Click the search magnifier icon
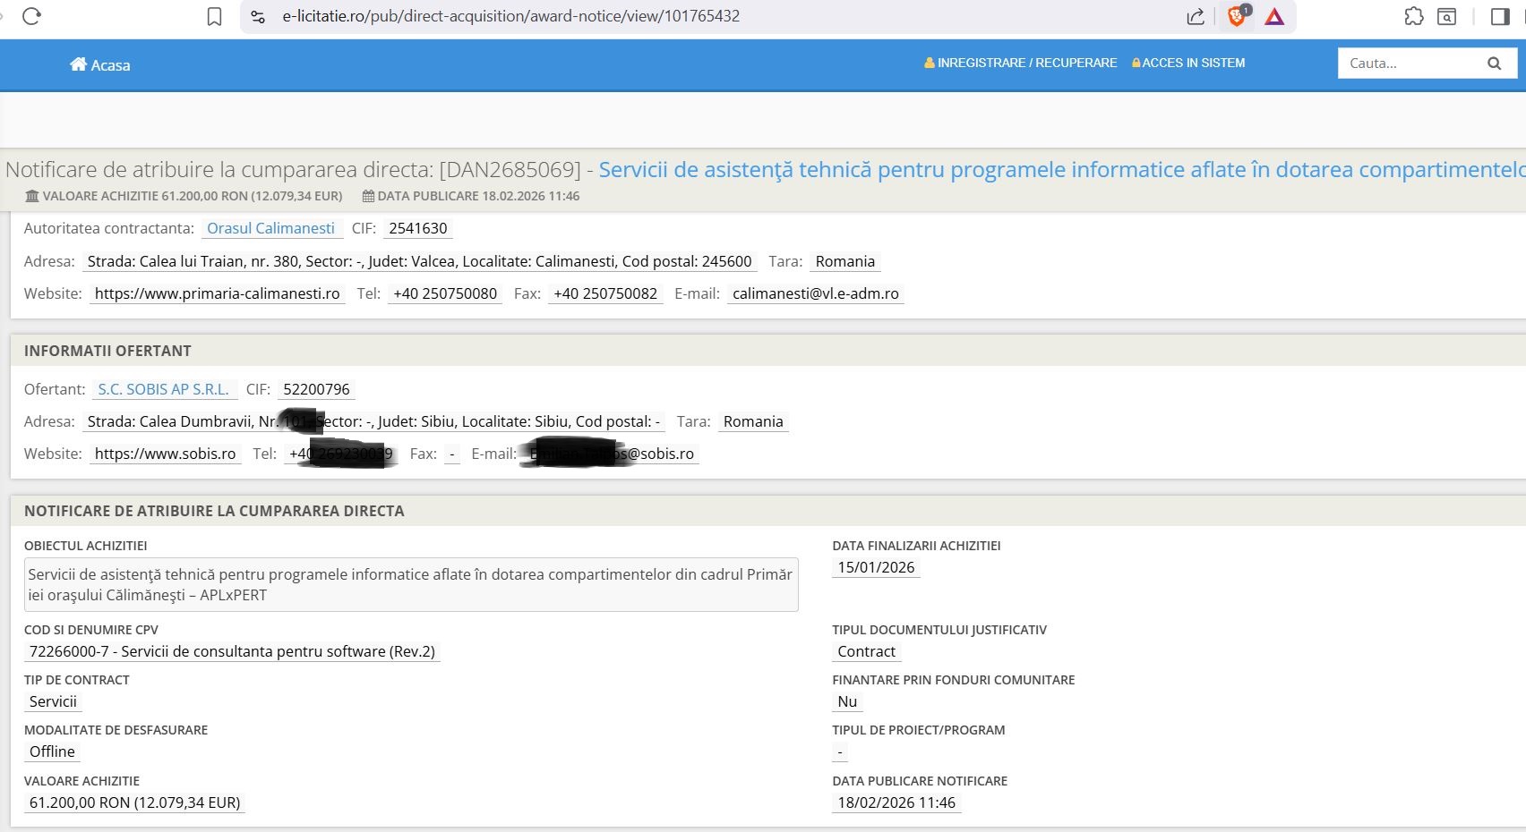Viewport: 1526px width, 832px height. tap(1494, 64)
